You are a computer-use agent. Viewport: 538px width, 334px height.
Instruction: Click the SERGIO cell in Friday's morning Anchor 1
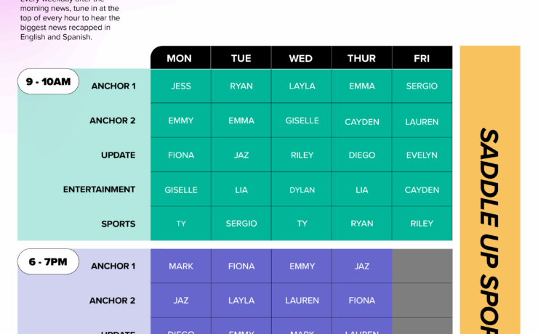pos(422,86)
